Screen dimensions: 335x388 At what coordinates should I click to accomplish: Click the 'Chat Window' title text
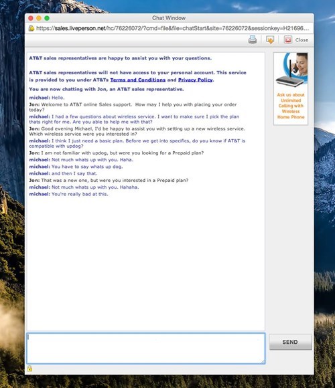point(169,18)
